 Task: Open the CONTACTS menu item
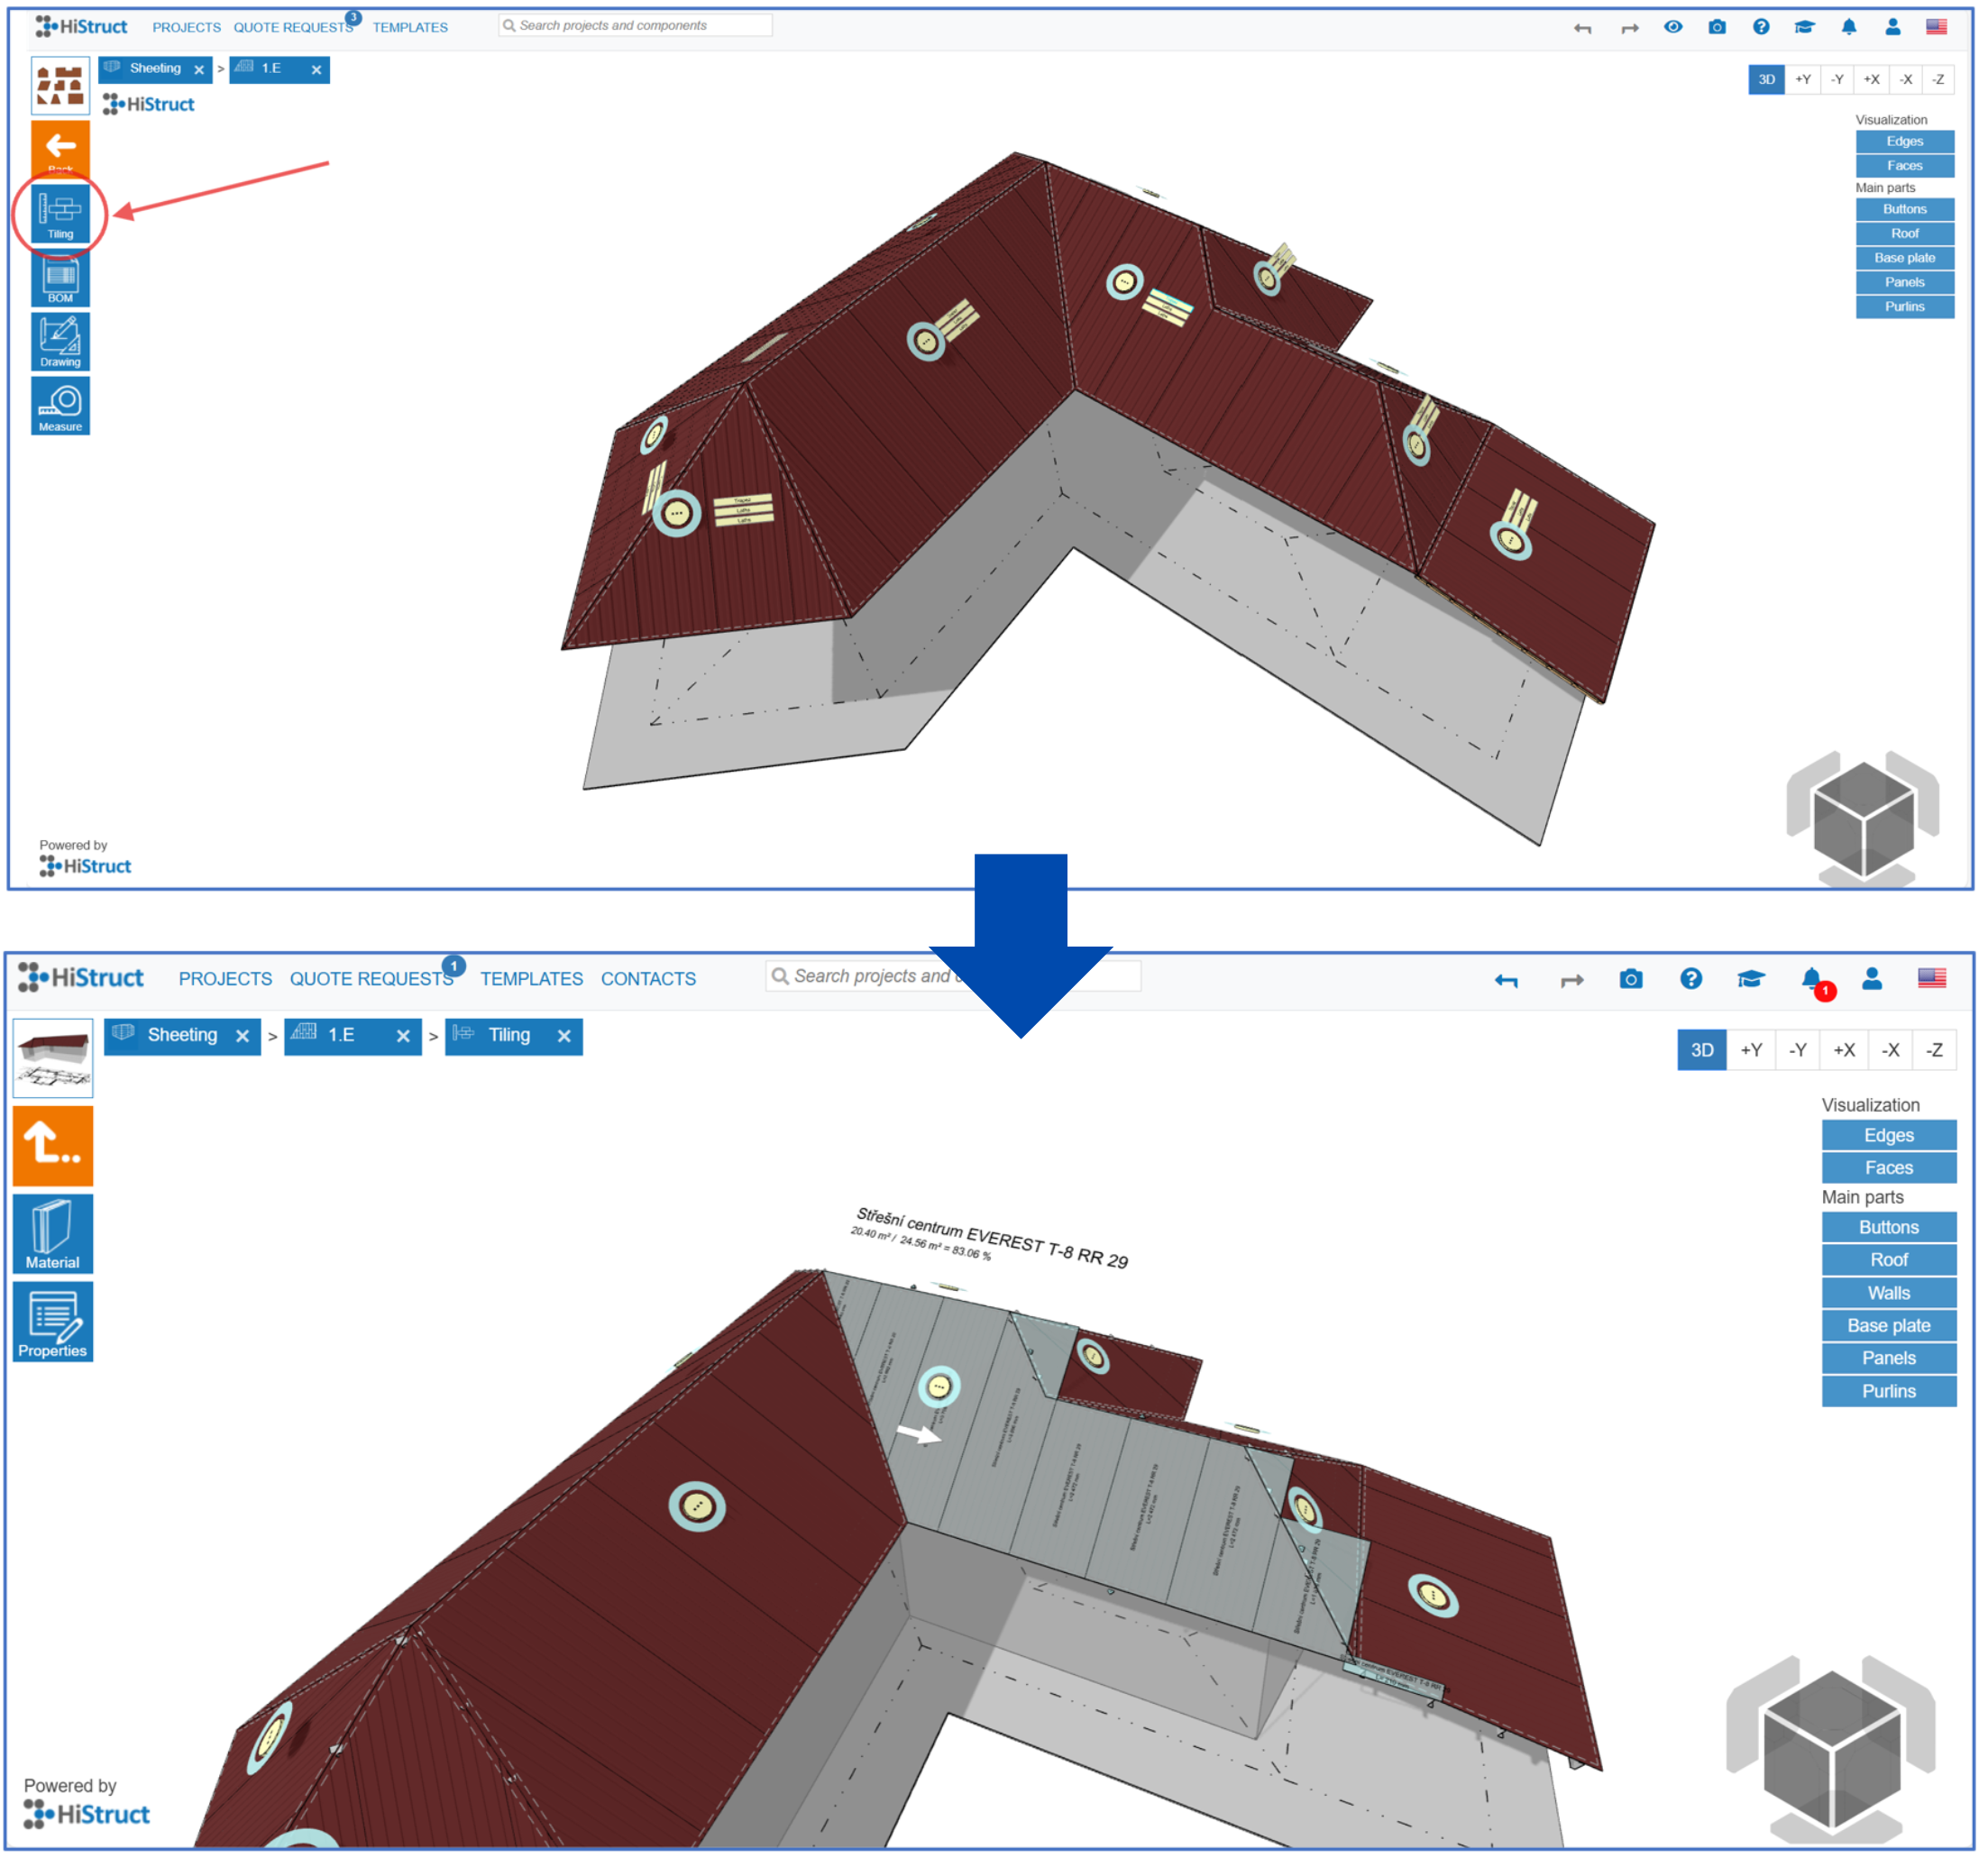(649, 980)
